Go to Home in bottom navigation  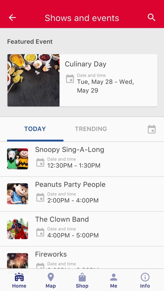tap(19, 281)
